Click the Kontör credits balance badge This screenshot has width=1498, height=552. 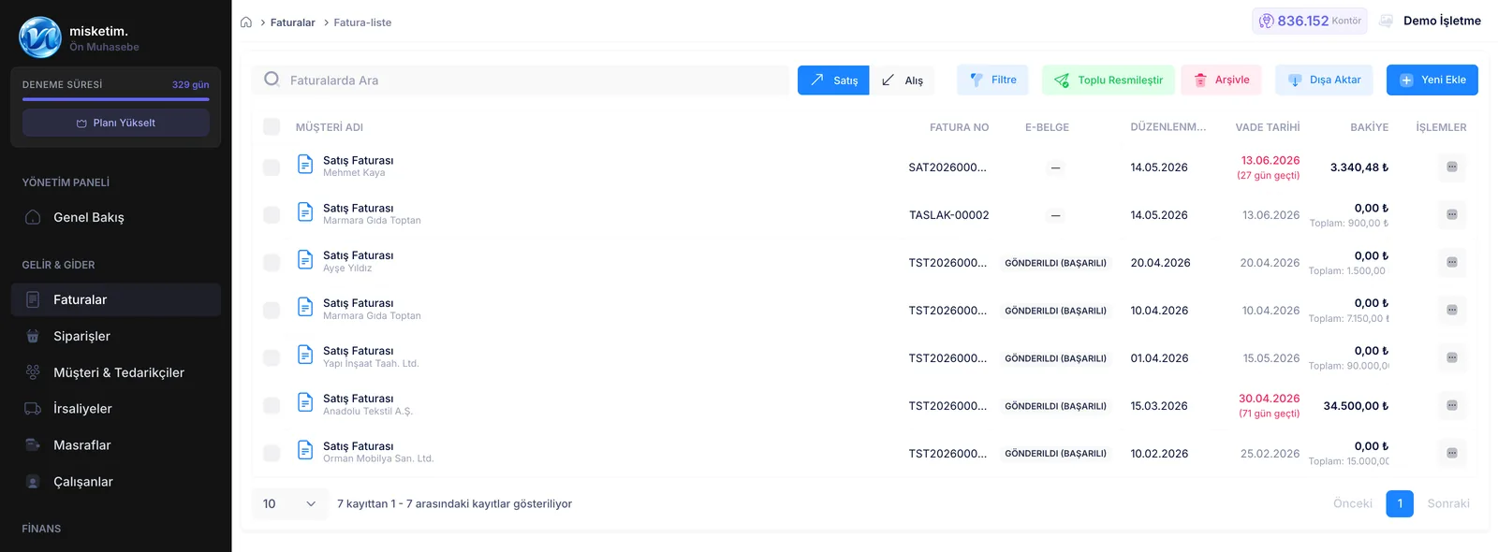point(1309,21)
